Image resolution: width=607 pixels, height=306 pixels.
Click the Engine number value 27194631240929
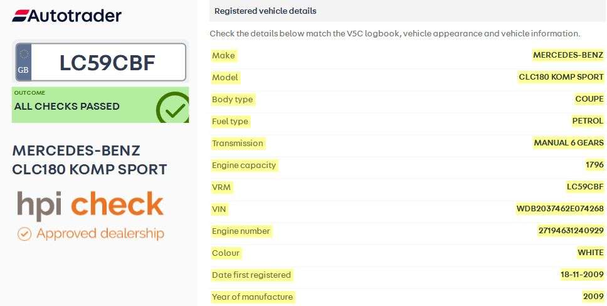[571, 231]
